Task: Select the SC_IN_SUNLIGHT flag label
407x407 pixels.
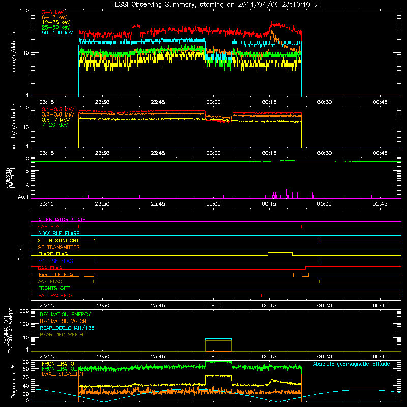Action: point(59,240)
